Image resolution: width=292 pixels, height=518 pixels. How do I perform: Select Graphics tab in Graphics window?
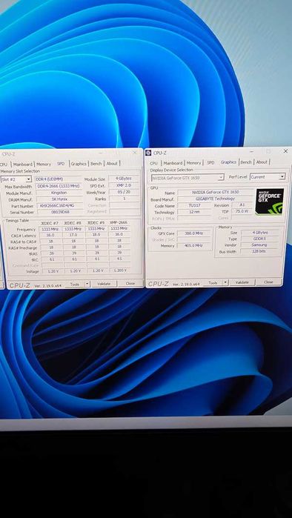coord(228,162)
